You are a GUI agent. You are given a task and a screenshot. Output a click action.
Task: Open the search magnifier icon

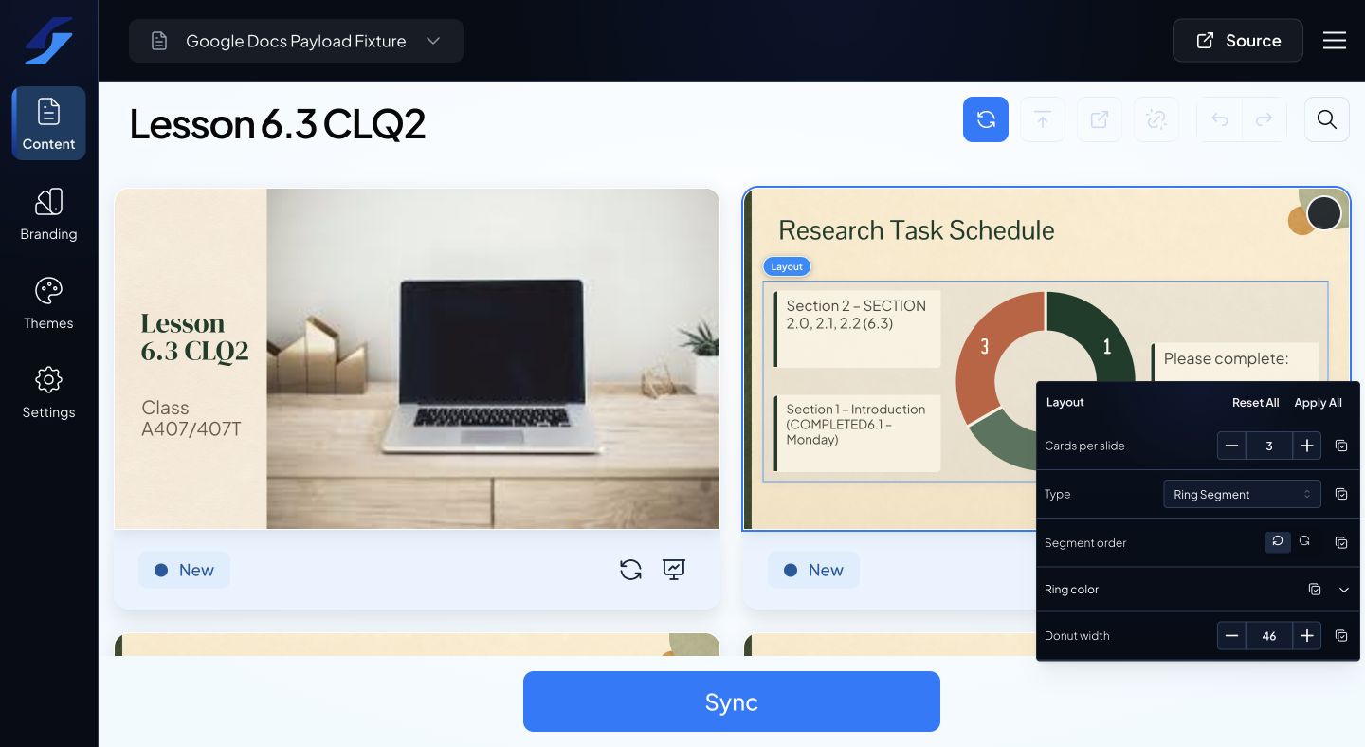point(1327,119)
